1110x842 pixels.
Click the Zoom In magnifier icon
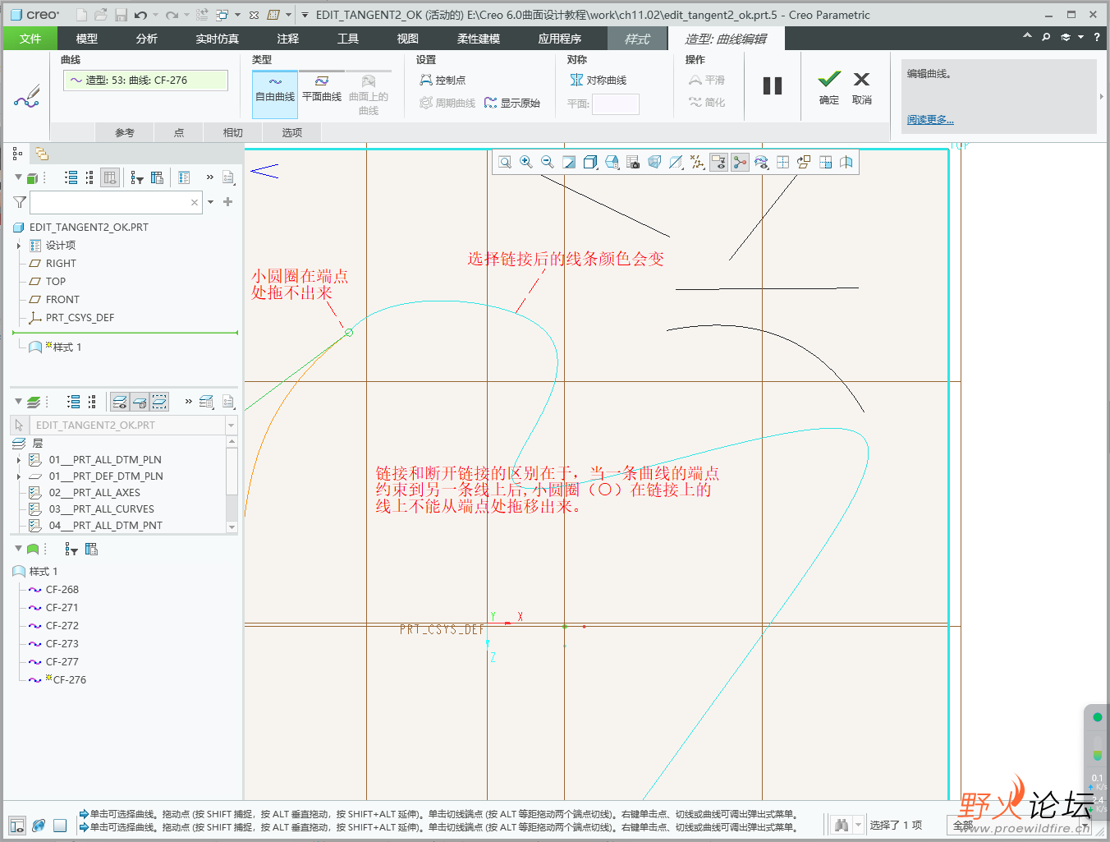pyautogui.click(x=526, y=162)
